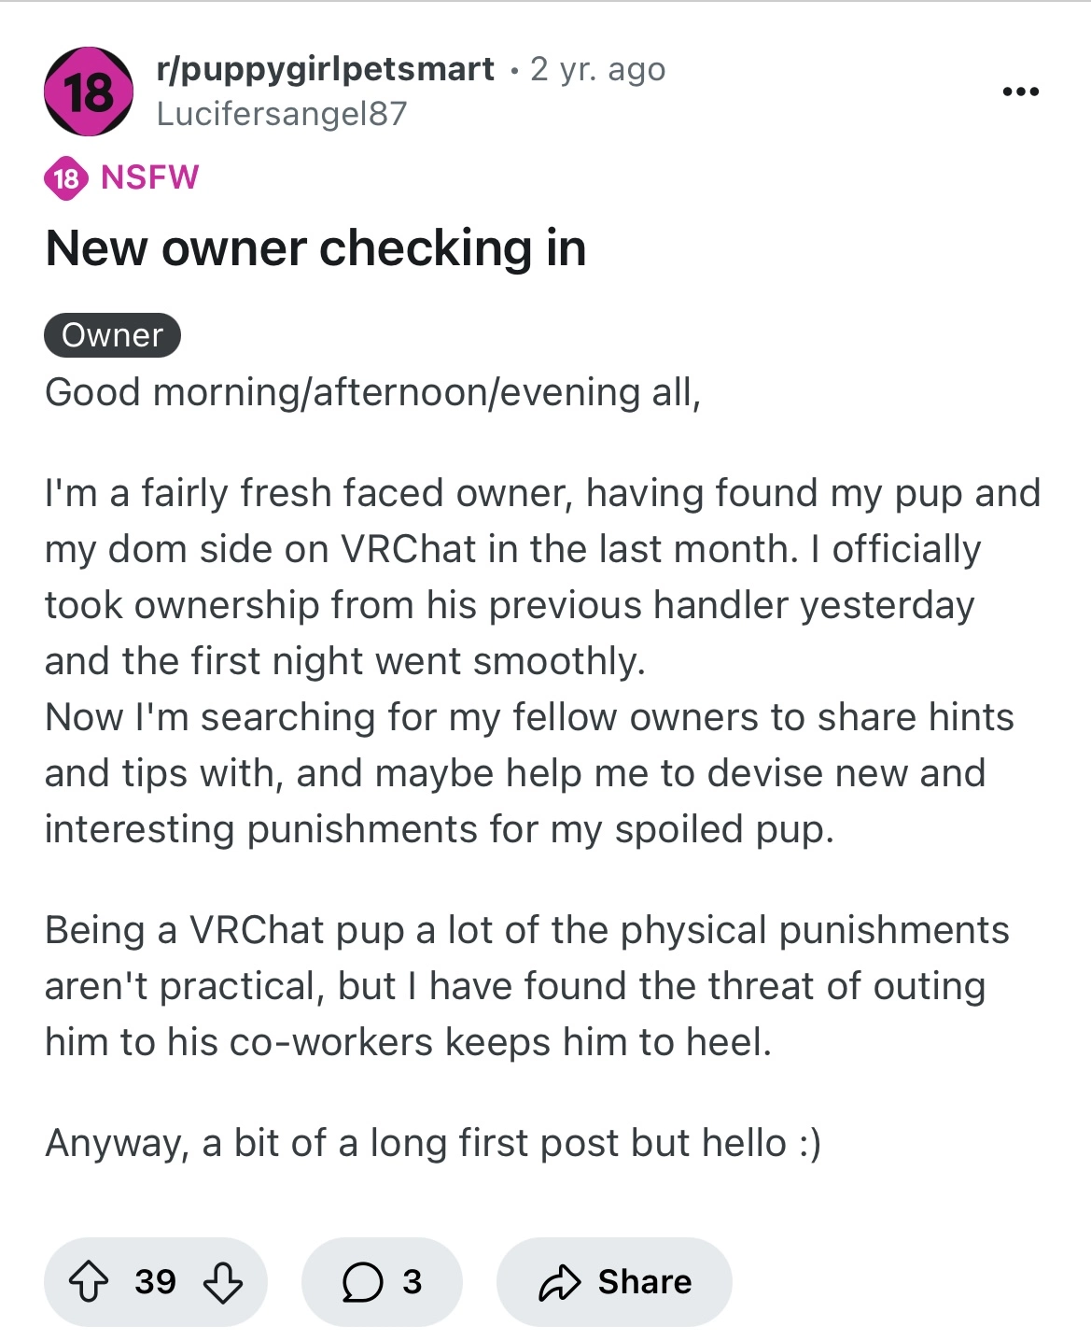Click the comment count number 3
This screenshot has height=1340, width=1091.
coord(412,1282)
